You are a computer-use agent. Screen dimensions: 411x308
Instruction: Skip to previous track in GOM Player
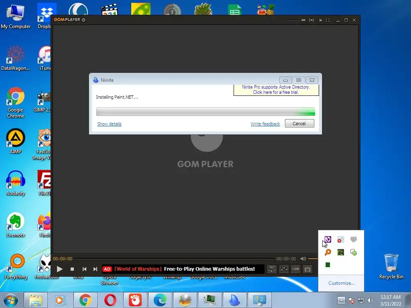click(x=84, y=269)
